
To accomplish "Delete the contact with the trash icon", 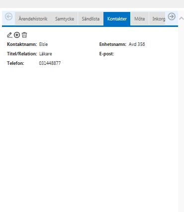I will coord(24,35).
